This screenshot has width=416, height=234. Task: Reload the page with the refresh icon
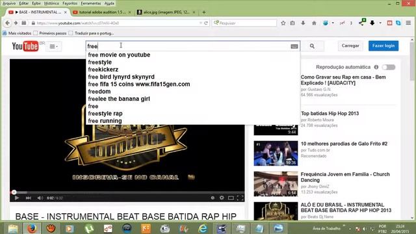(x=206, y=23)
